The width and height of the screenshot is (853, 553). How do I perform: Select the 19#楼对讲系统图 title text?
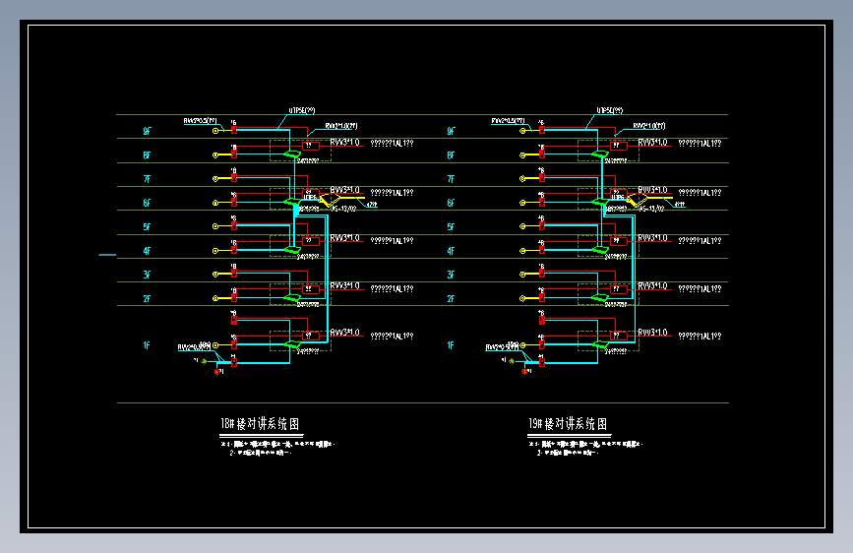(x=568, y=424)
